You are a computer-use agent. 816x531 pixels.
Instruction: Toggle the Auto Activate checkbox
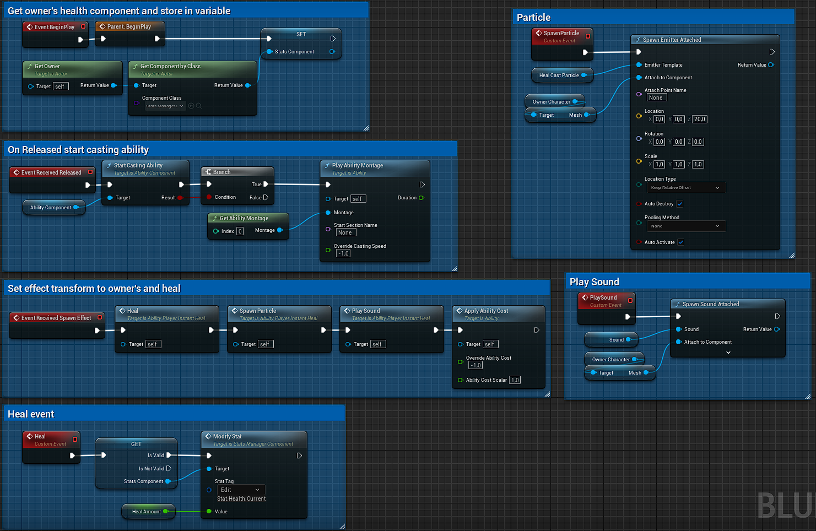681,242
